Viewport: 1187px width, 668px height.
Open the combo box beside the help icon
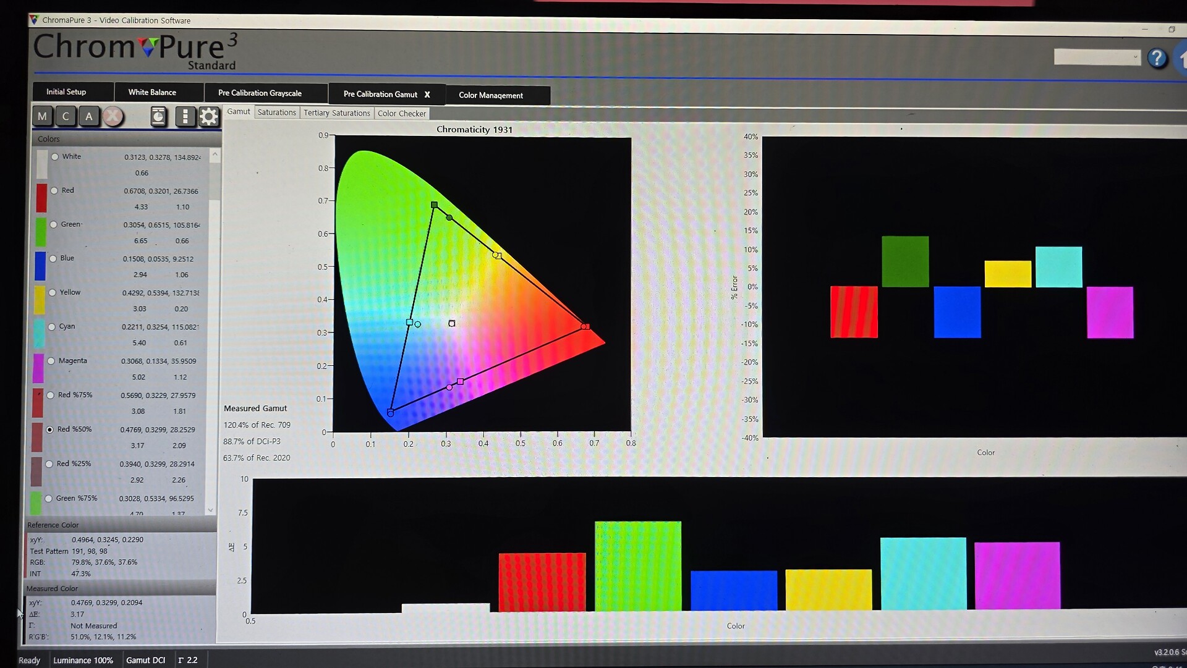tap(1097, 57)
